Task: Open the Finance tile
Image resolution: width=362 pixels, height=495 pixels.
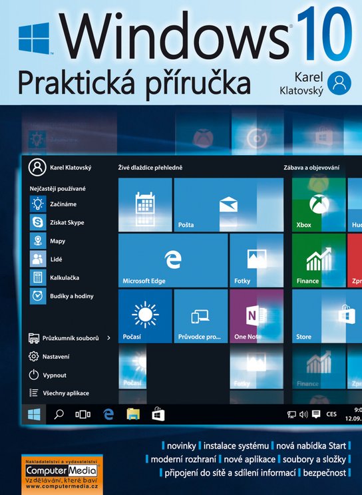Action: pos(319,260)
